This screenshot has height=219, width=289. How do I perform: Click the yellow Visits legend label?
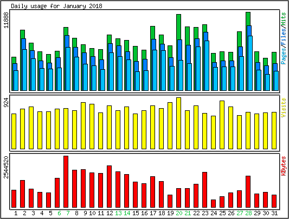pyautogui.click(x=284, y=108)
